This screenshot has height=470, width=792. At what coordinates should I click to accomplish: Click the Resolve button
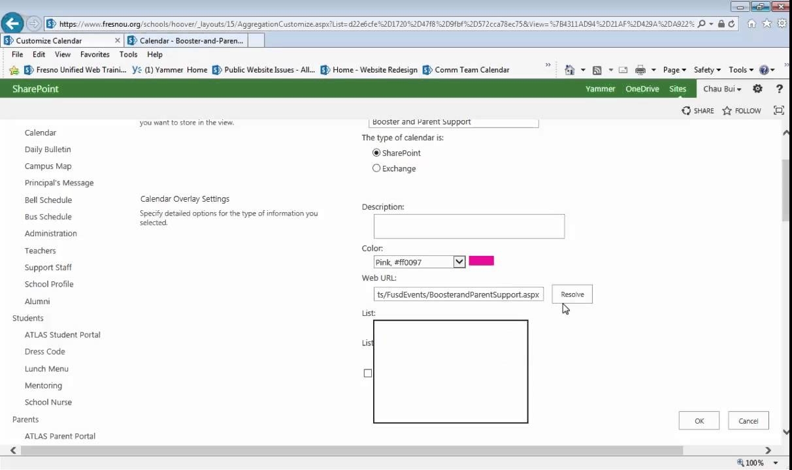(x=572, y=294)
